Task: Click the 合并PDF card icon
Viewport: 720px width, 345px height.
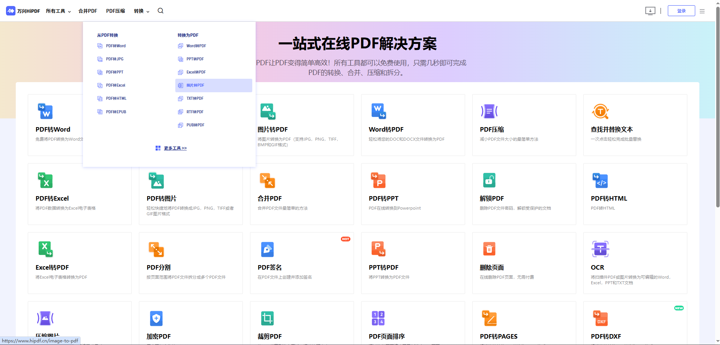Action: tap(268, 180)
